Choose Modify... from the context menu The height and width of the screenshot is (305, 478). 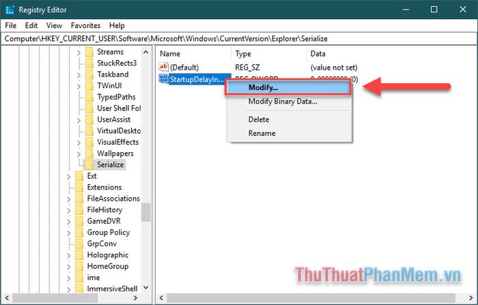tap(288, 88)
